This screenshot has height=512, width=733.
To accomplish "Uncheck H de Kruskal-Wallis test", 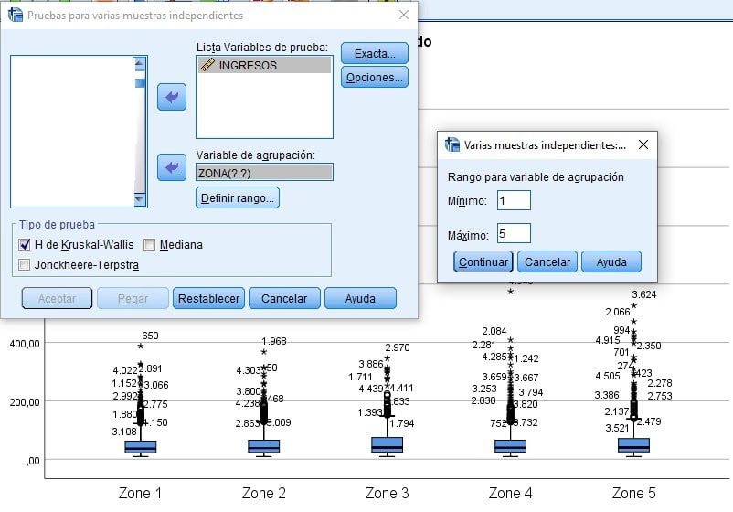I will [25, 245].
